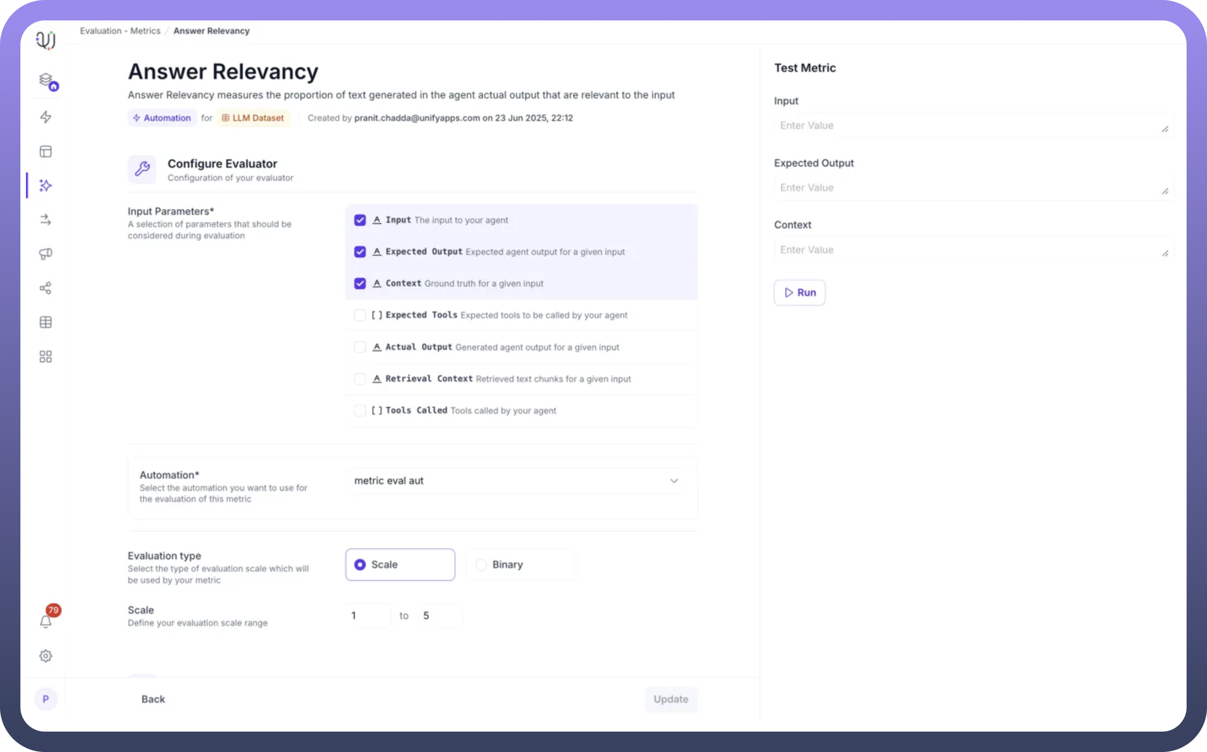This screenshot has width=1207, height=752.
Task: Open the megaphone campaigns sidebar icon
Action: (x=45, y=254)
